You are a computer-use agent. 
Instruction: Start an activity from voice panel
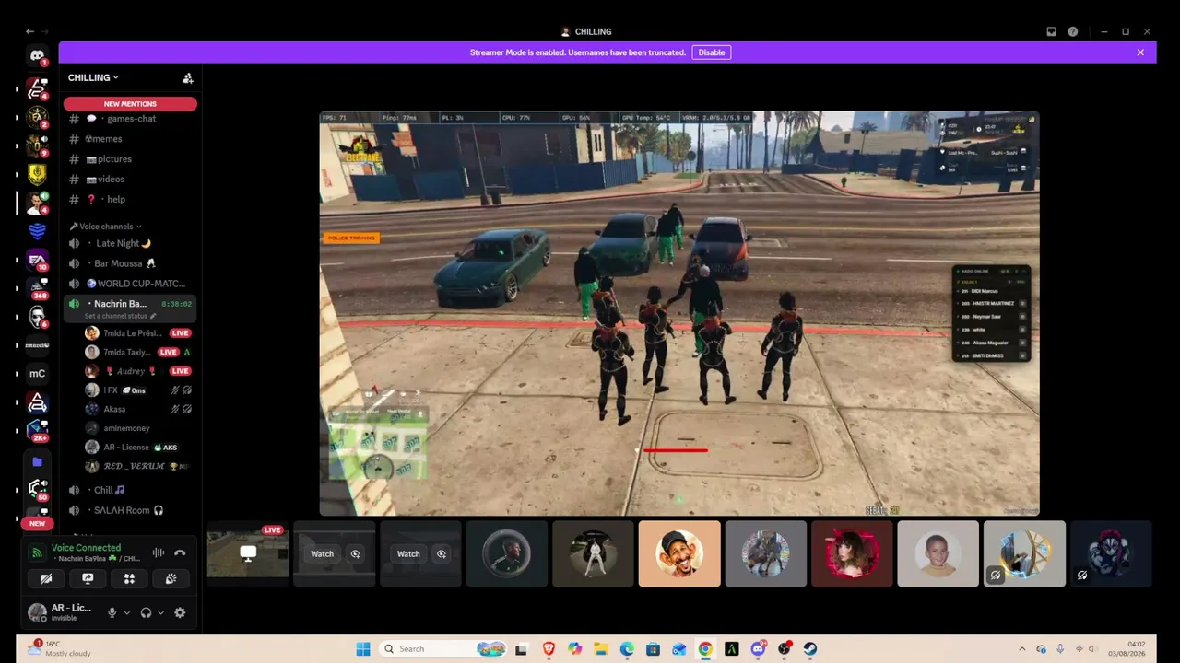pyautogui.click(x=129, y=579)
